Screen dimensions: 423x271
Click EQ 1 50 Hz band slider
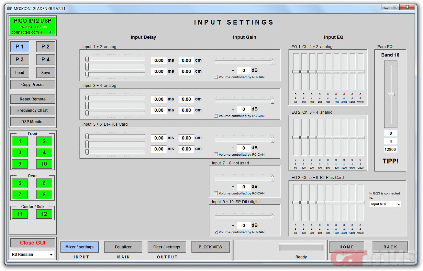coord(296,72)
